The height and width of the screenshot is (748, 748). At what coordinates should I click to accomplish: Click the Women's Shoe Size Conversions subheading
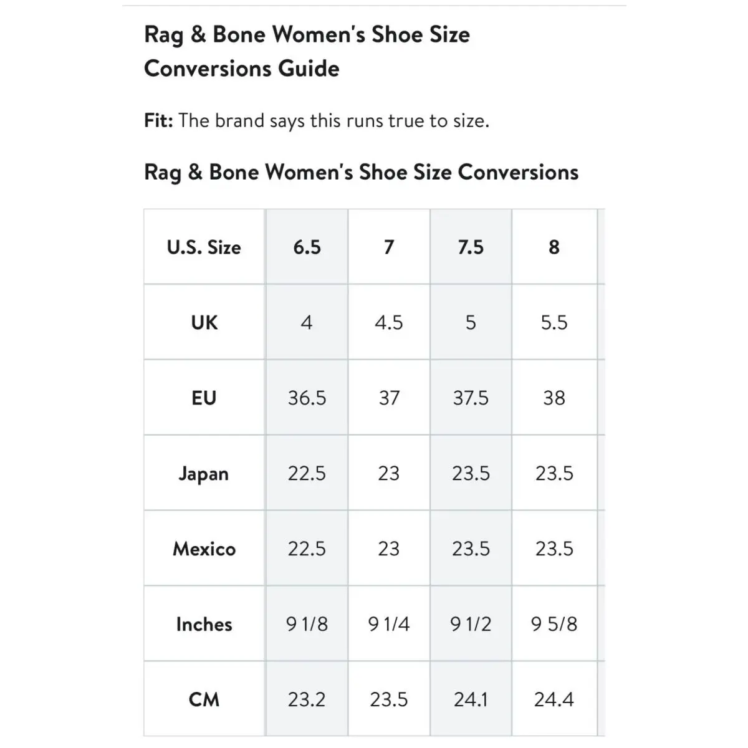[x=362, y=172]
